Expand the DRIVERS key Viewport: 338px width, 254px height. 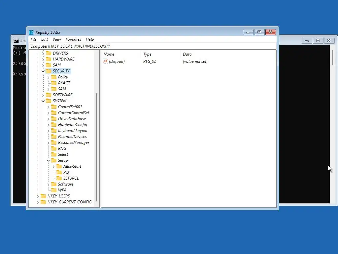pos(43,53)
